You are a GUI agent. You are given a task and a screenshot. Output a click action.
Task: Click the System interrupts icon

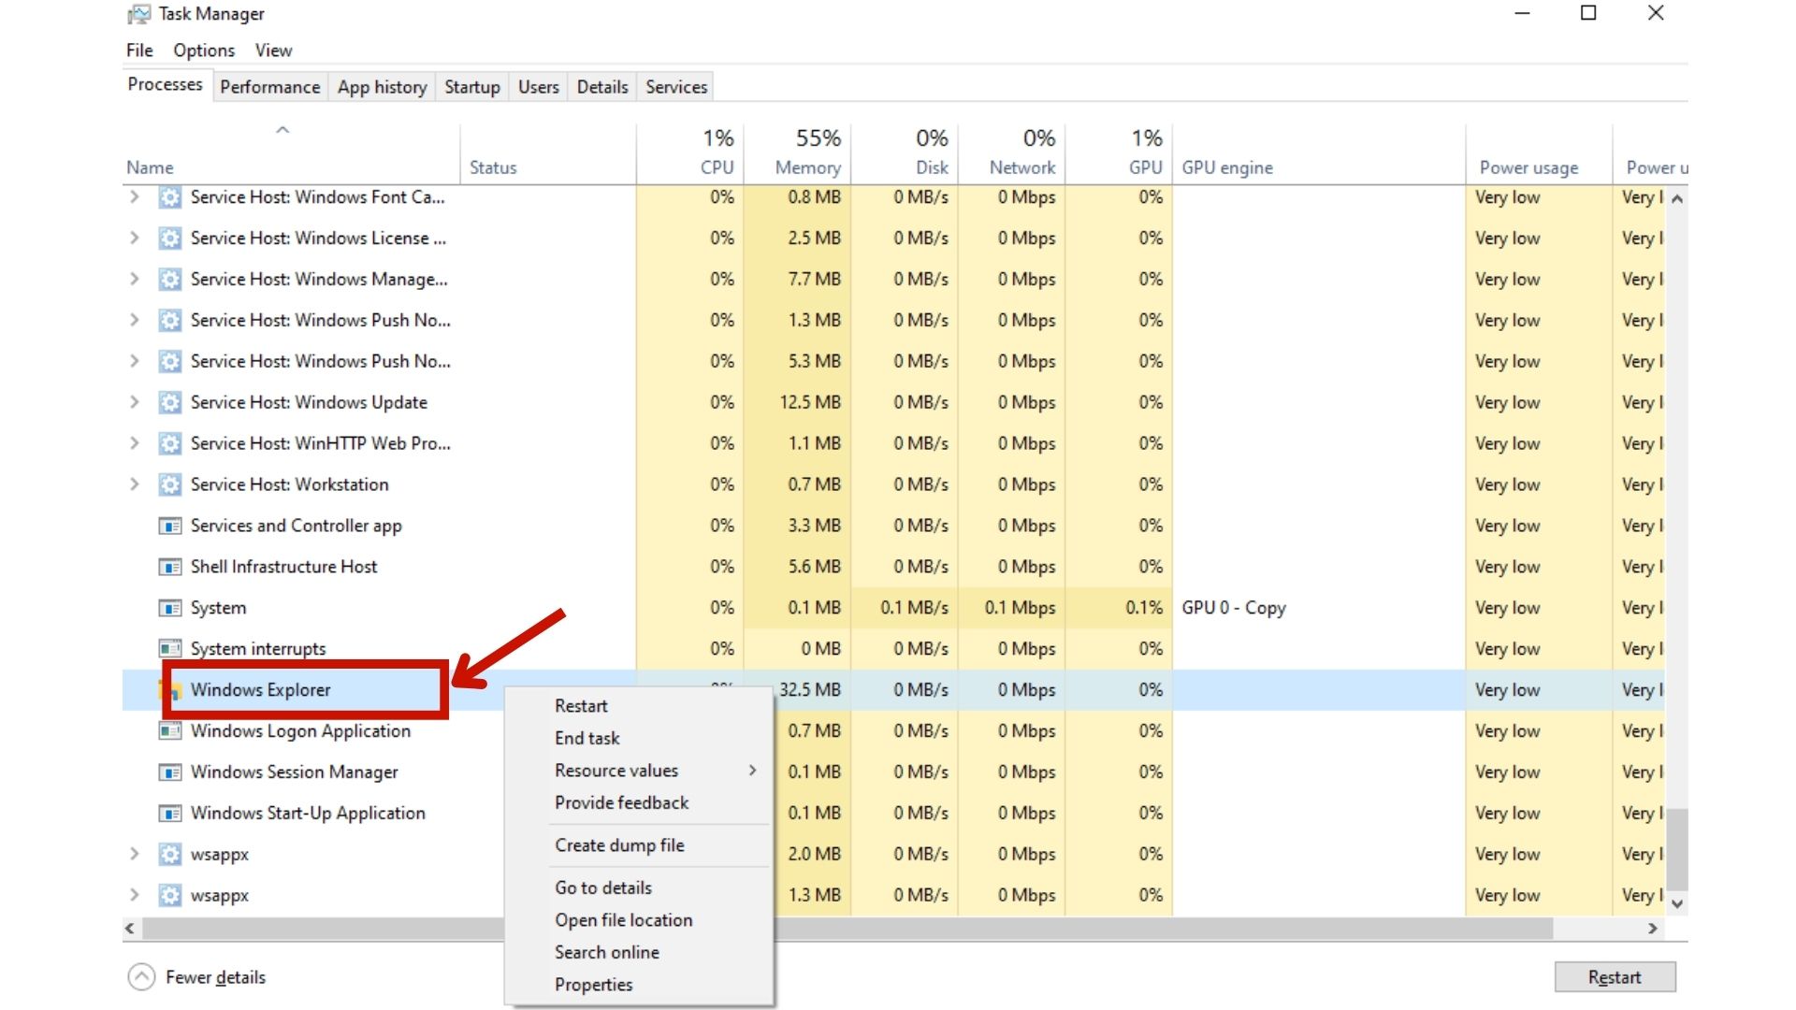(169, 648)
